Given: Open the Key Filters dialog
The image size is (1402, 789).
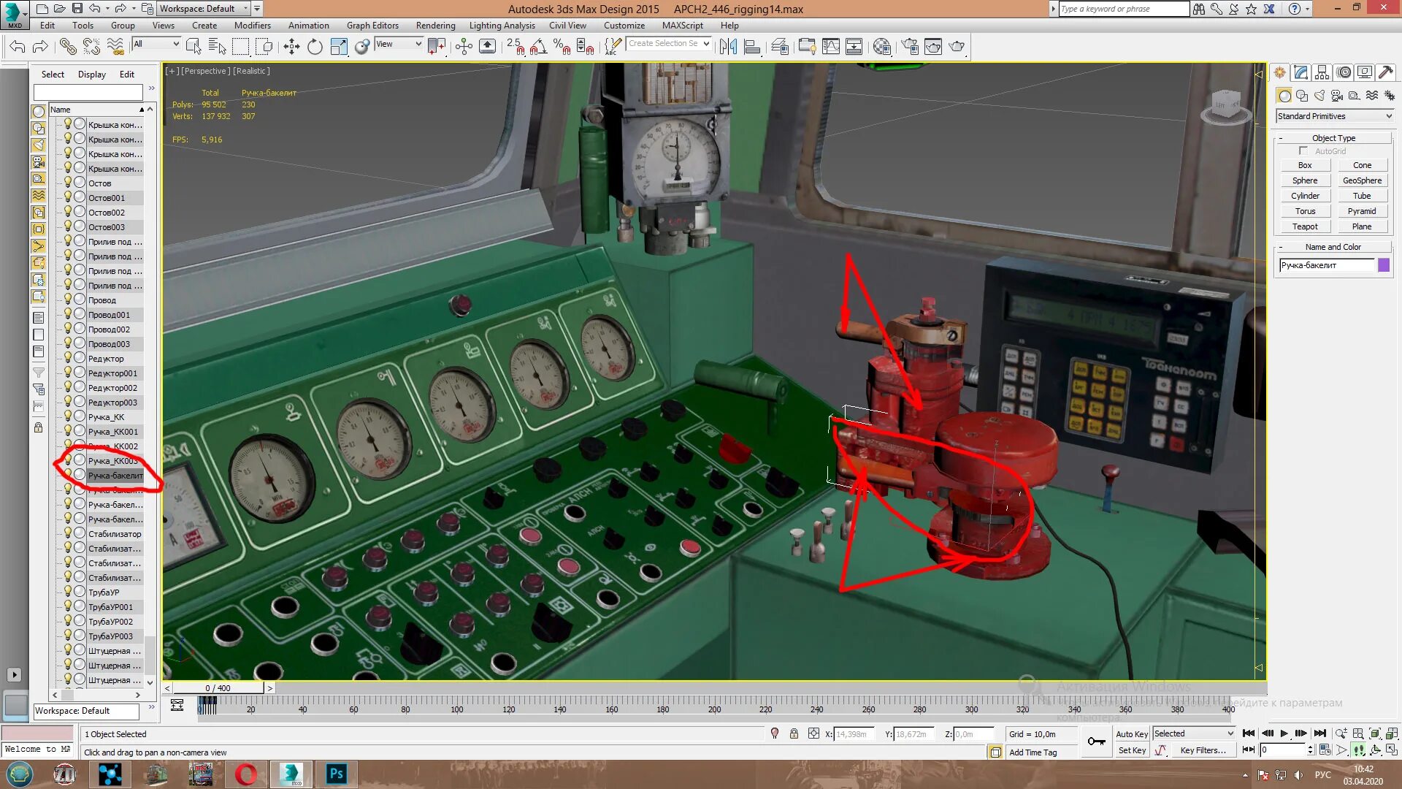Looking at the screenshot, I should click(x=1203, y=750).
